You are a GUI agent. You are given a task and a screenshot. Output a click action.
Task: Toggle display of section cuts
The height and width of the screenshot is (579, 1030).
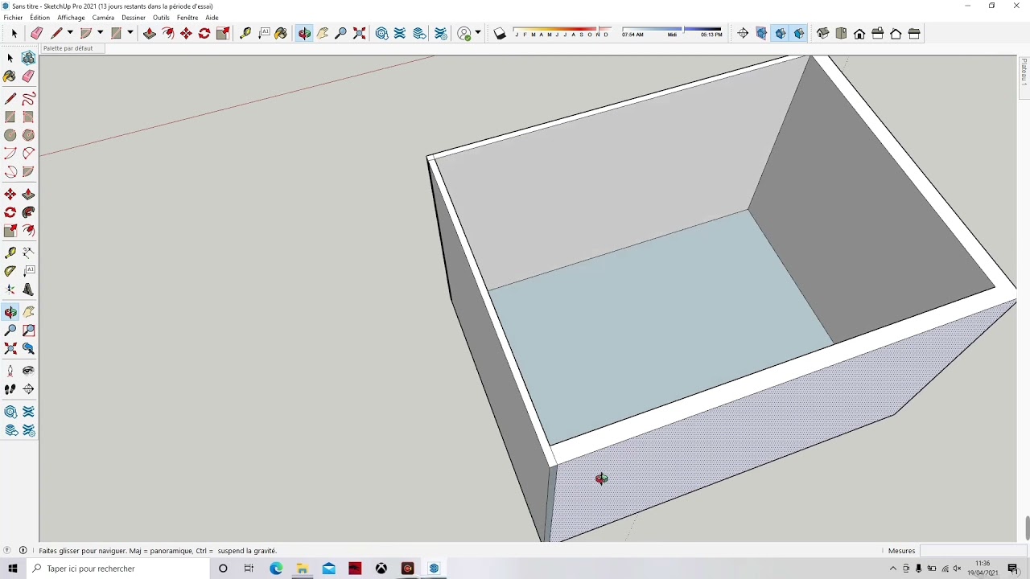click(x=781, y=33)
